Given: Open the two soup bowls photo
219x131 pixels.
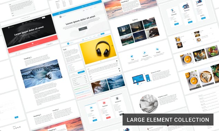Looking at the screenshot, I should pos(193,81).
